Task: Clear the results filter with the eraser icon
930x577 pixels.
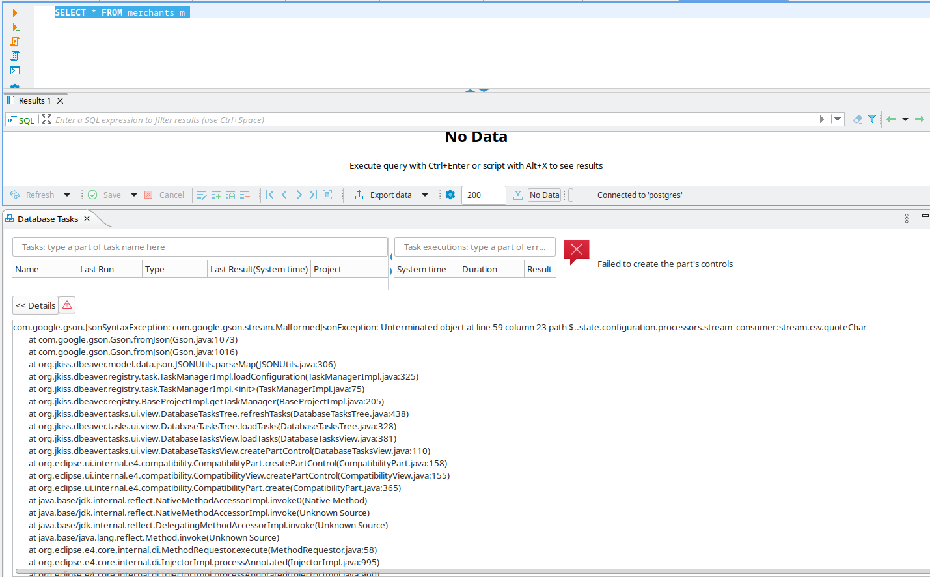Action: tap(858, 119)
